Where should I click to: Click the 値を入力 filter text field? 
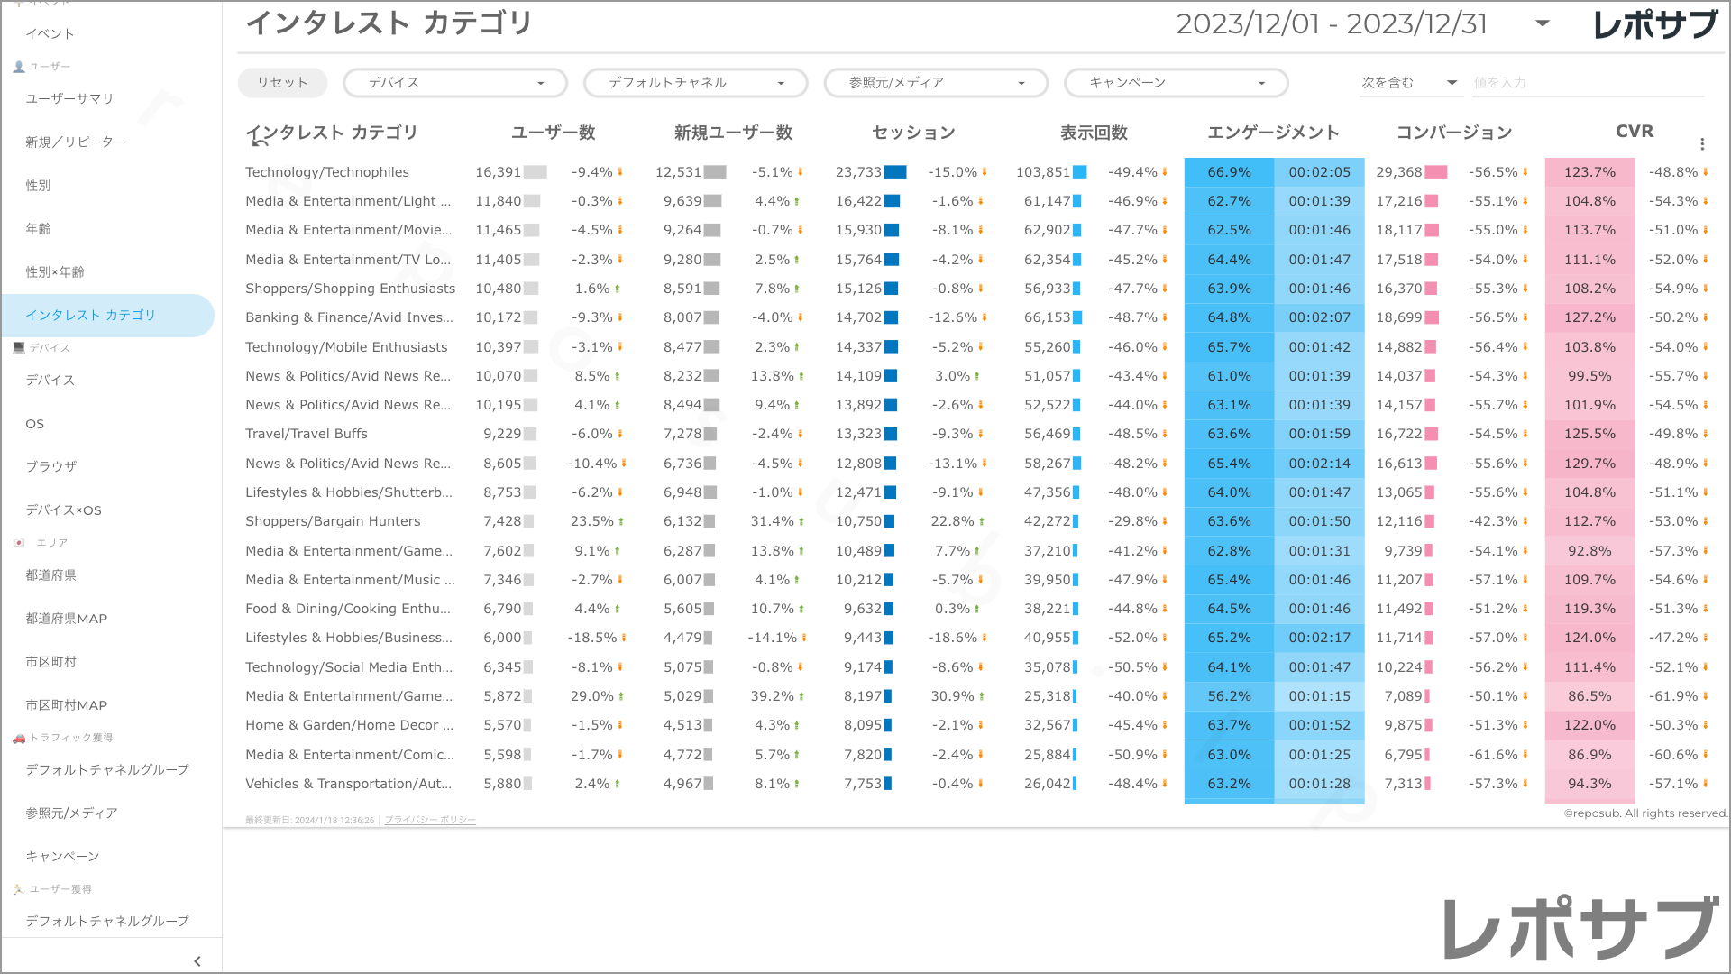click(x=1587, y=83)
